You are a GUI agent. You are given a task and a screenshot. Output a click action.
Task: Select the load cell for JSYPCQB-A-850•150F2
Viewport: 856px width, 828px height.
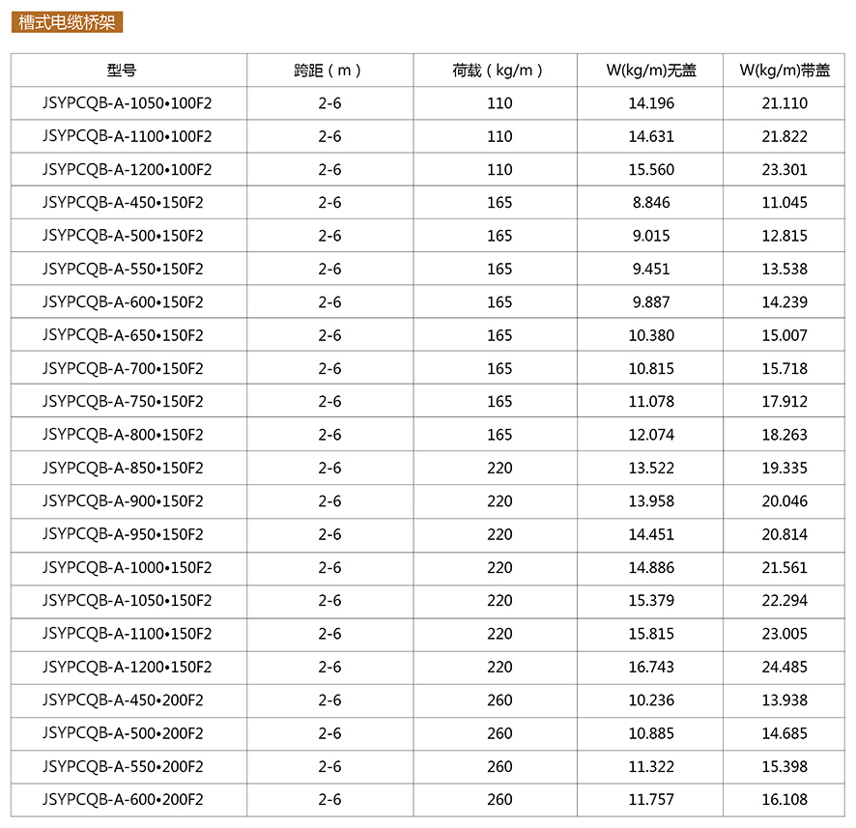click(499, 468)
